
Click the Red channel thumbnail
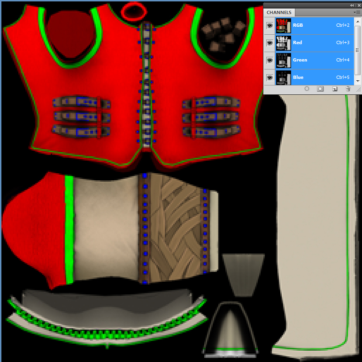(x=283, y=43)
